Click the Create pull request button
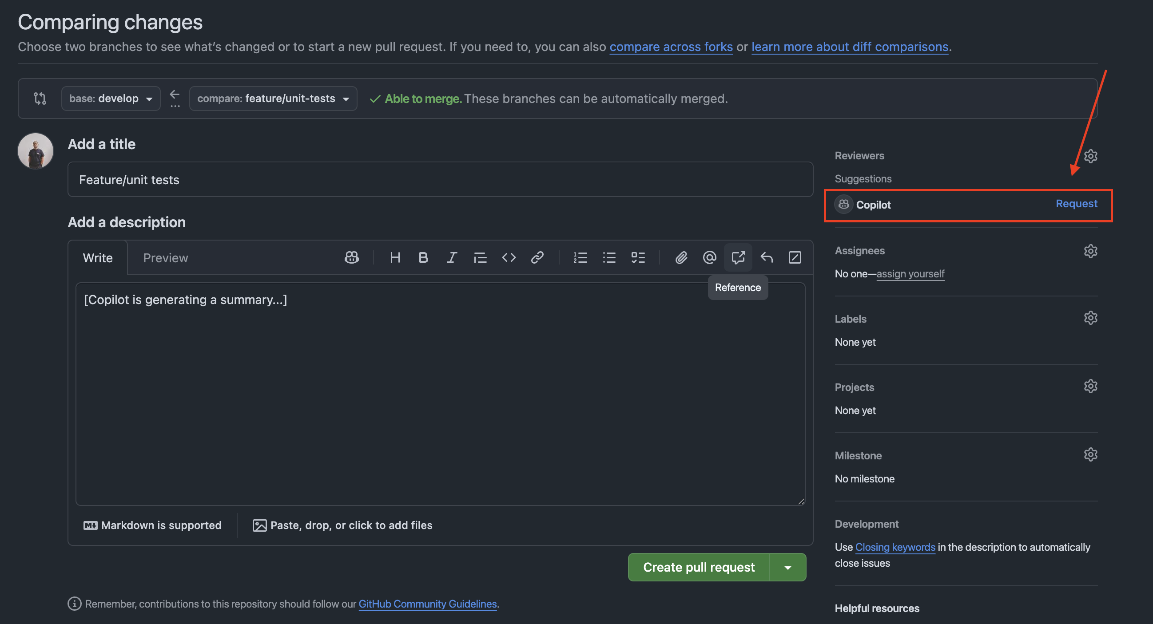 pyautogui.click(x=698, y=567)
